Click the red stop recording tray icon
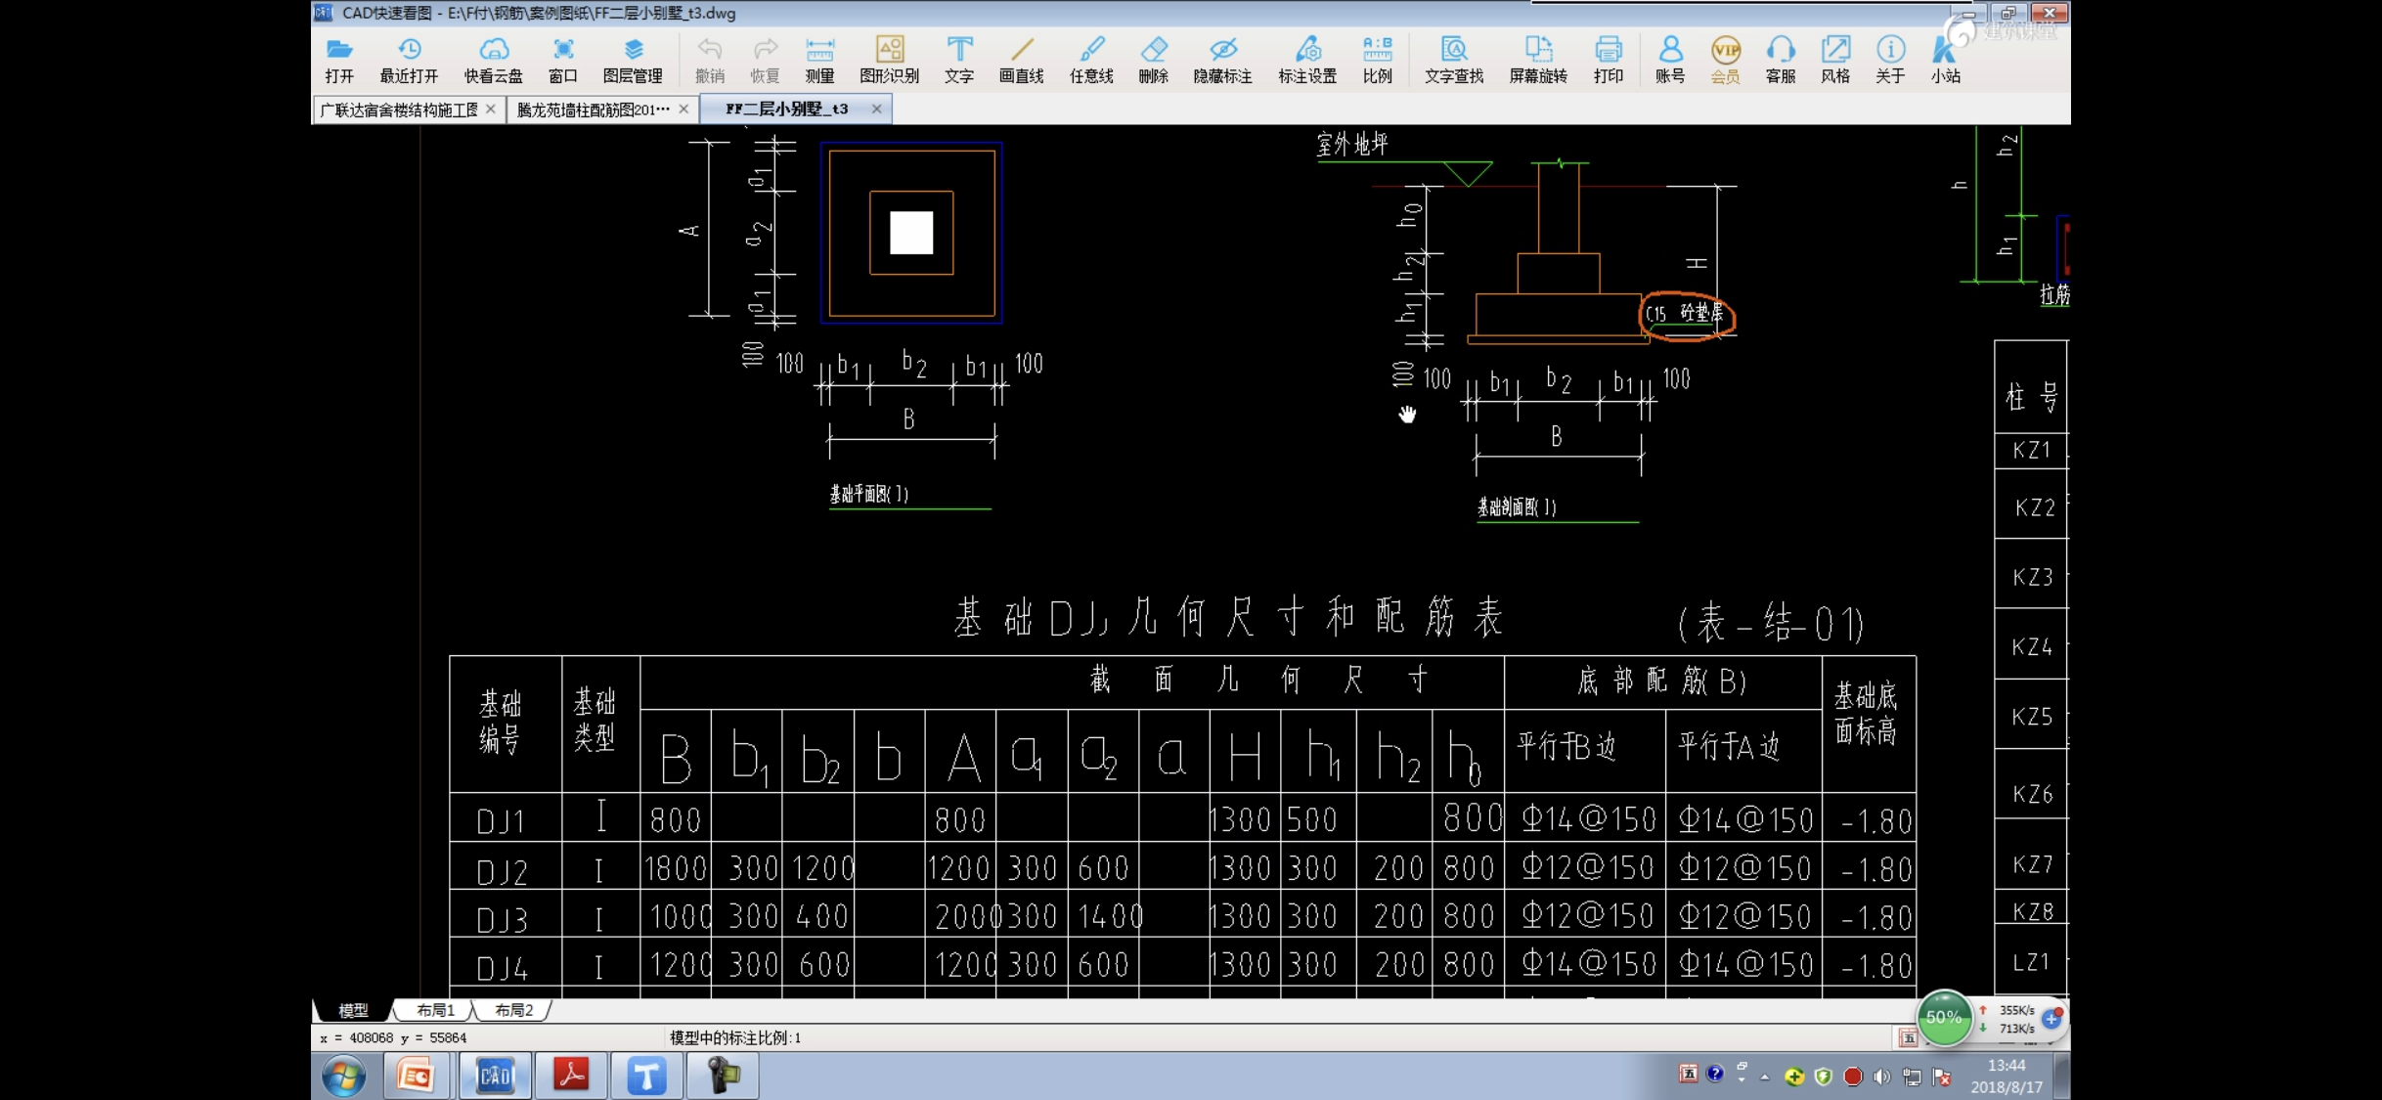Screen dimensions: 2382x1100 point(1852,1077)
